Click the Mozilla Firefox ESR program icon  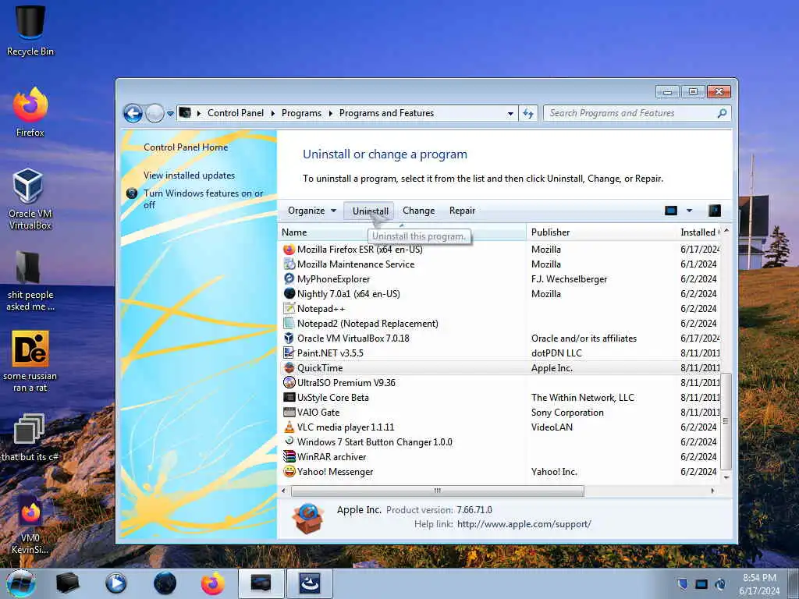point(289,250)
